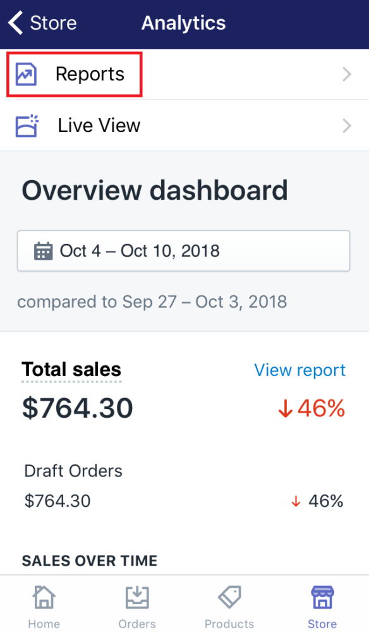
Task: Navigate back using the Store label
Action: (x=53, y=23)
